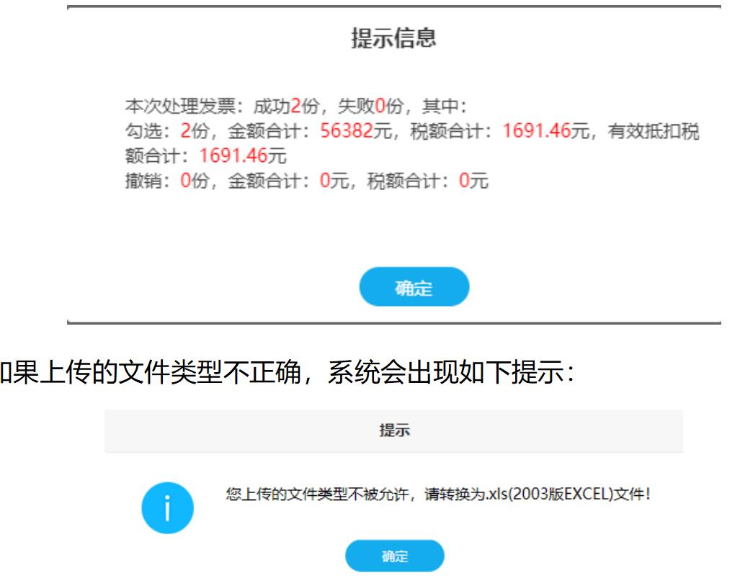Click the 勾选 invoice count number

[185, 132]
